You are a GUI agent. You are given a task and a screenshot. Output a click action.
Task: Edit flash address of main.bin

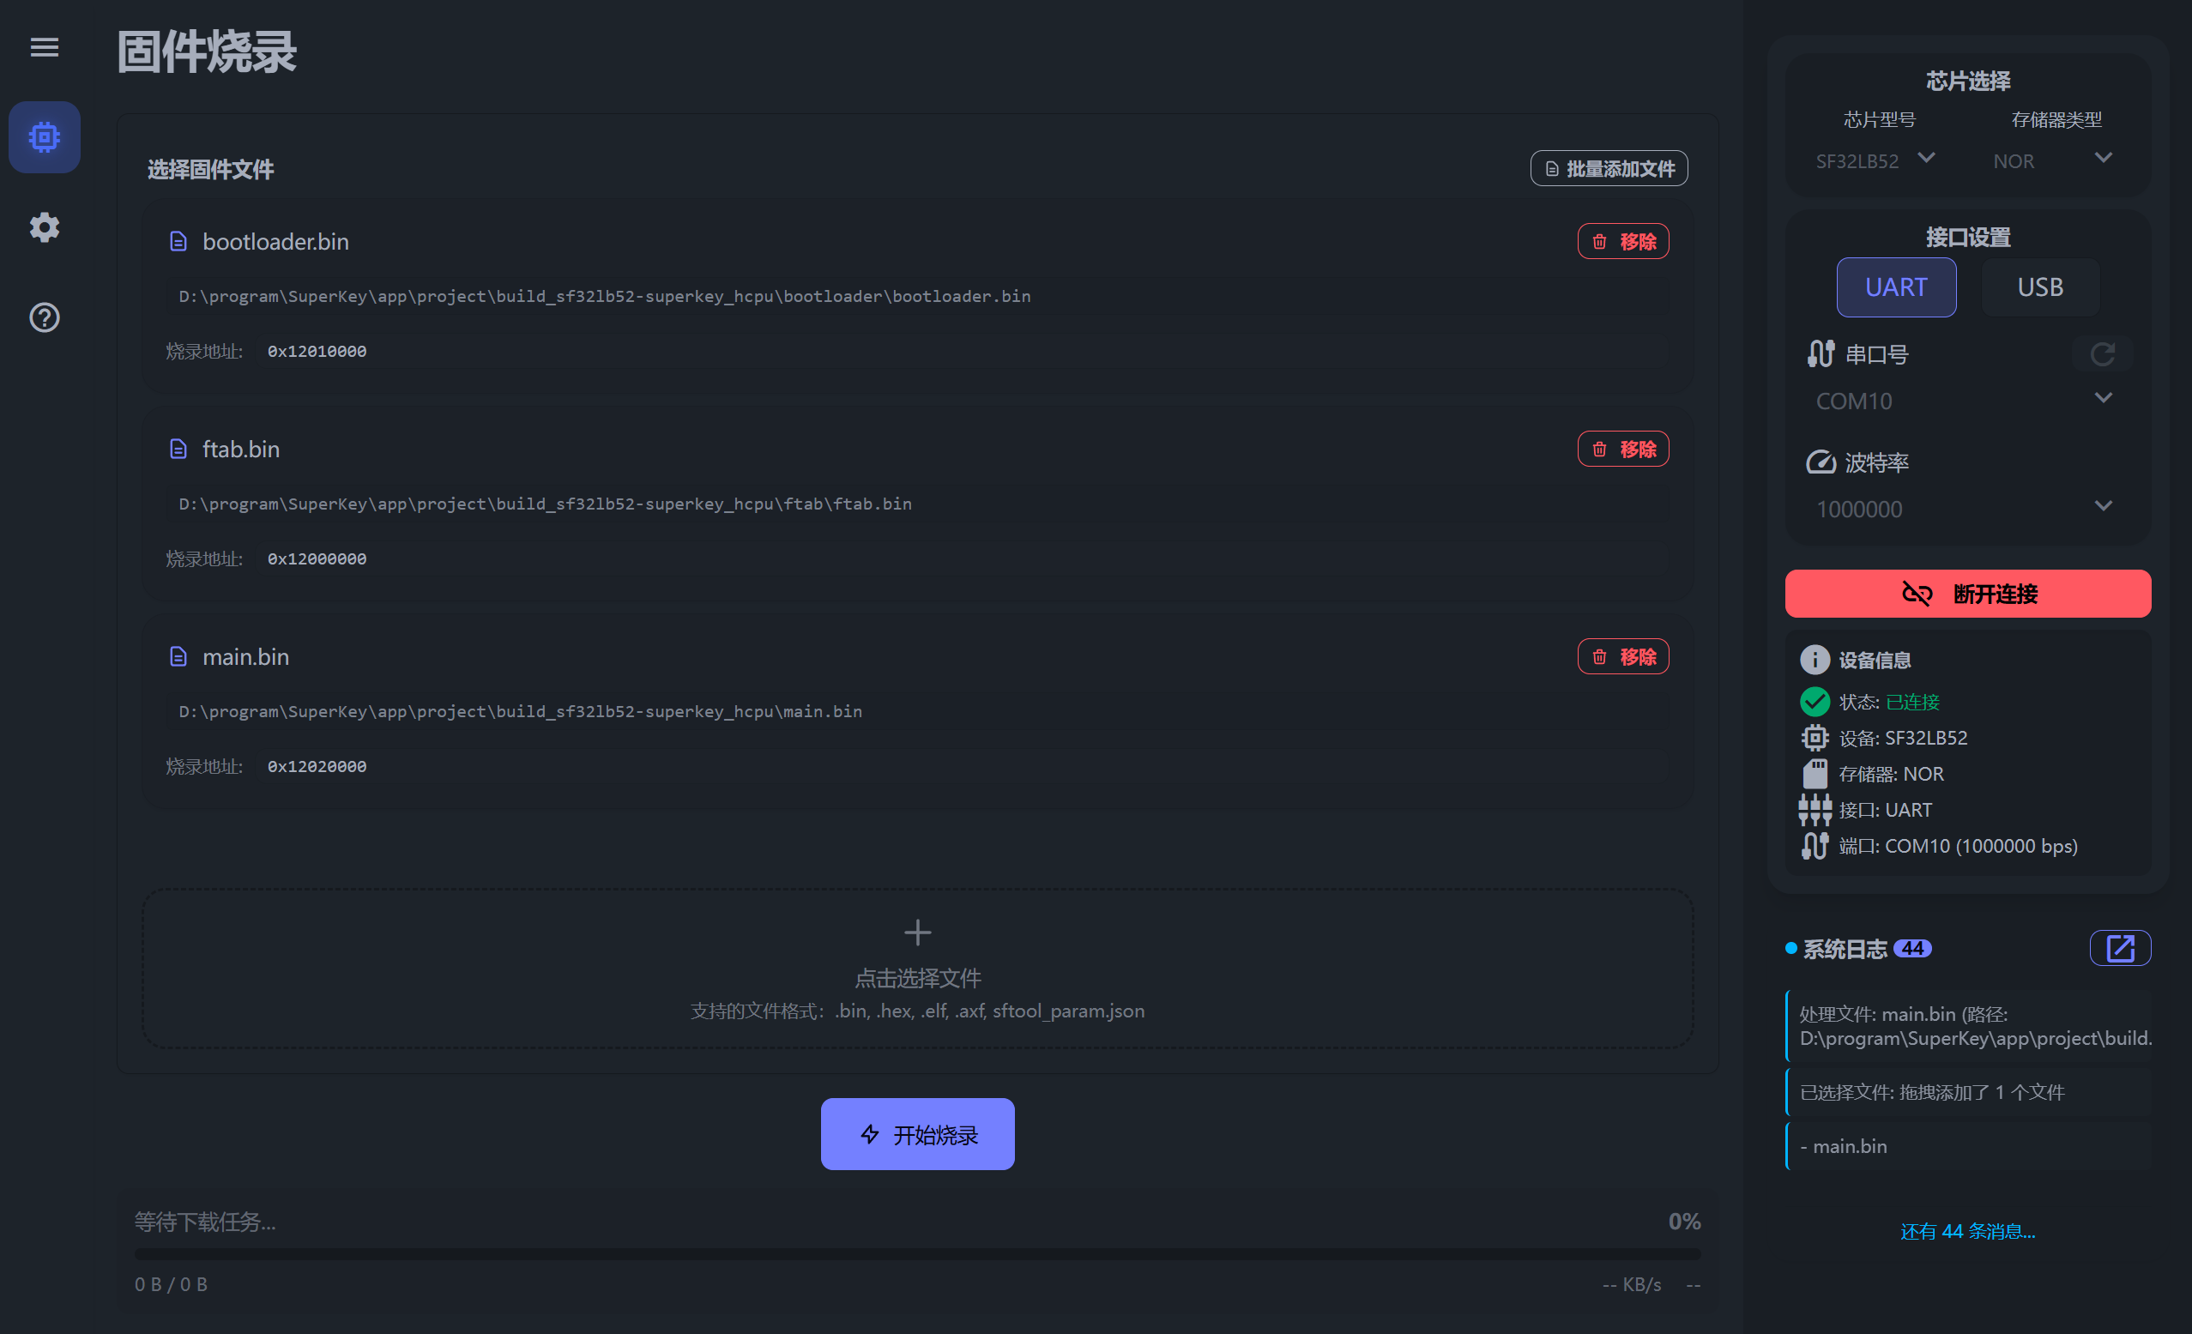click(317, 767)
